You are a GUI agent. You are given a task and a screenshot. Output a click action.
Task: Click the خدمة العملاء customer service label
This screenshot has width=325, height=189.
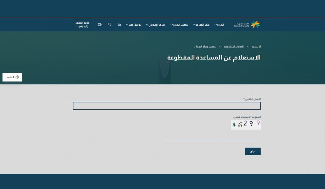[83, 23]
